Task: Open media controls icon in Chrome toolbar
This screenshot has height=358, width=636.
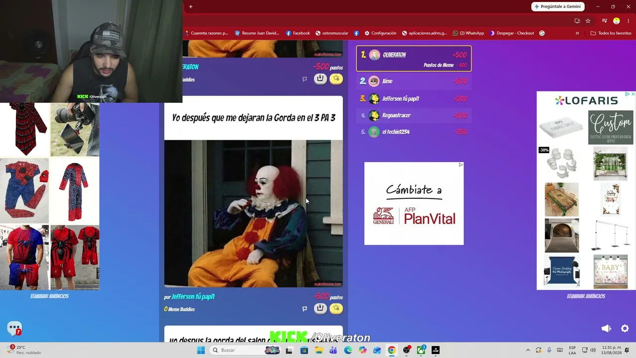Action: click(x=604, y=21)
